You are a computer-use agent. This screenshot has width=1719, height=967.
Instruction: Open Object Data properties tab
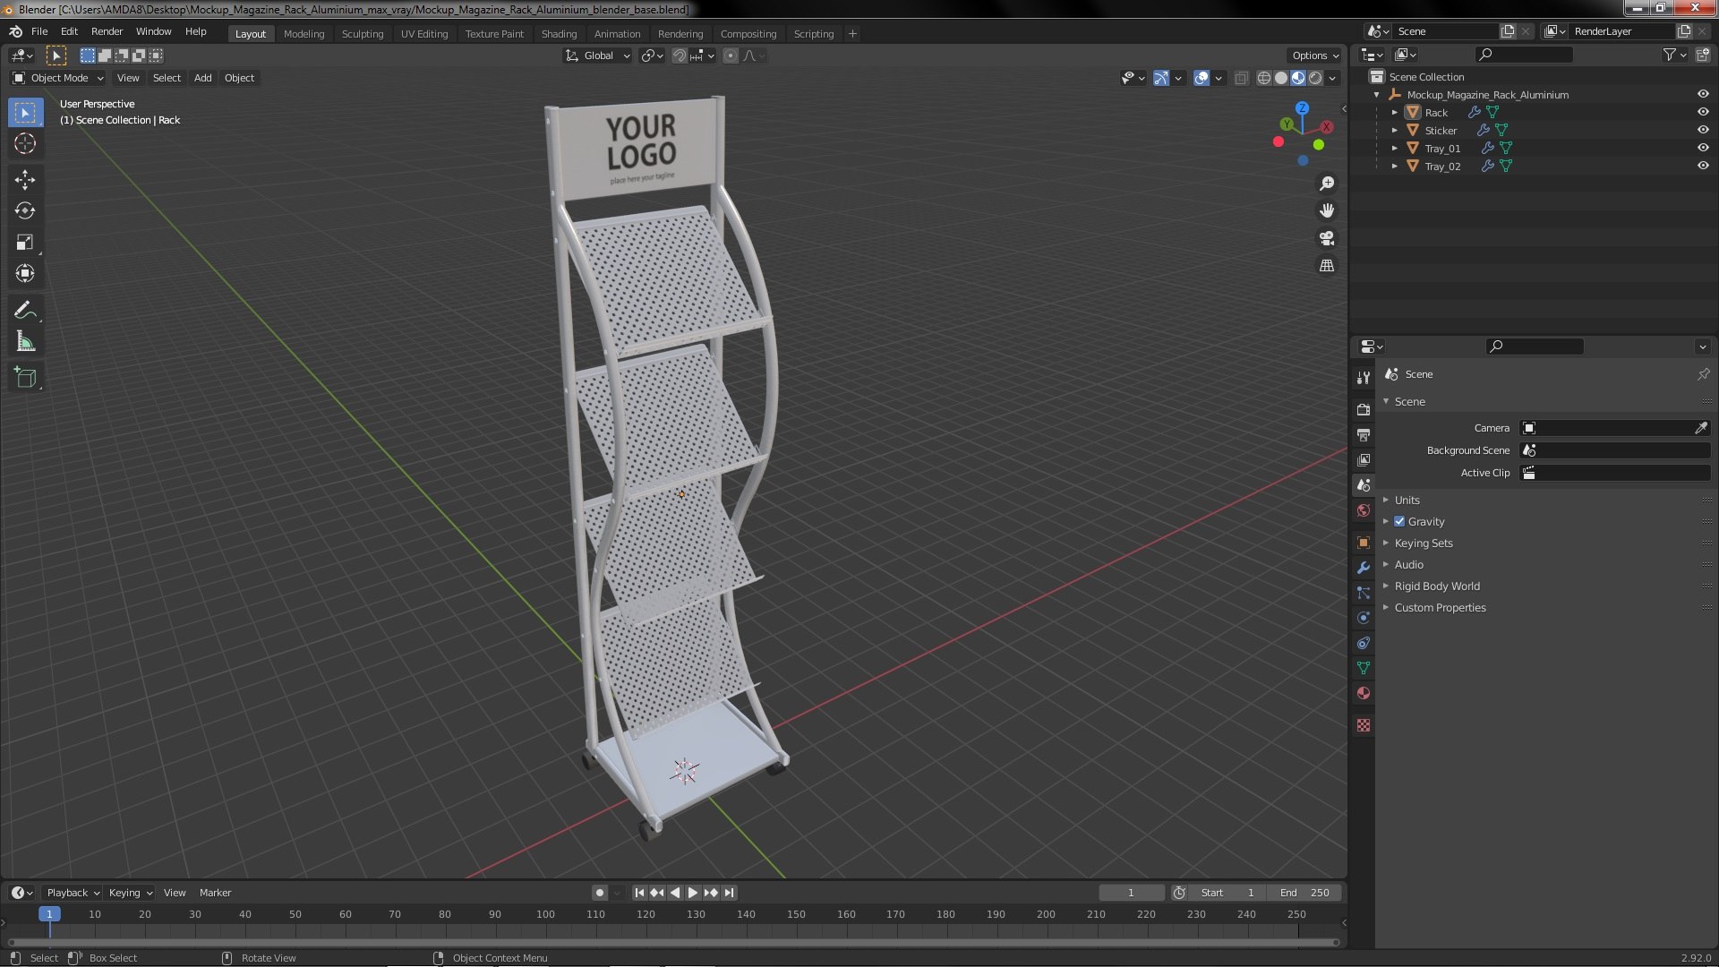(x=1364, y=668)
